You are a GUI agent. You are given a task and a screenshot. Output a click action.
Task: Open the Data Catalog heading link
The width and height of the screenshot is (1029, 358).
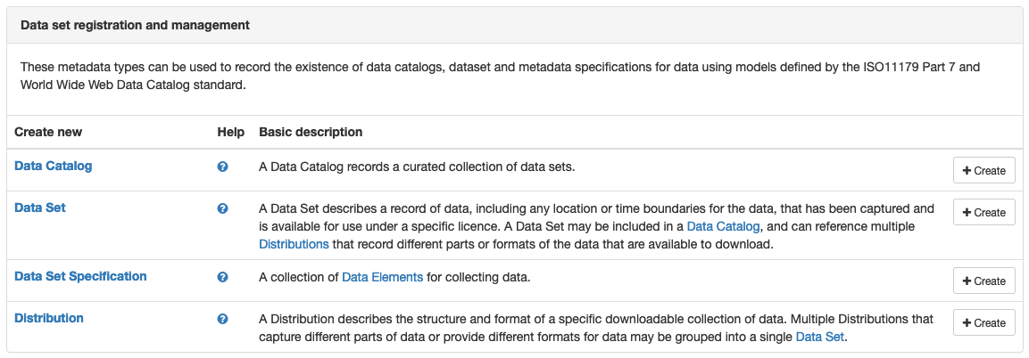coord(54,167)
